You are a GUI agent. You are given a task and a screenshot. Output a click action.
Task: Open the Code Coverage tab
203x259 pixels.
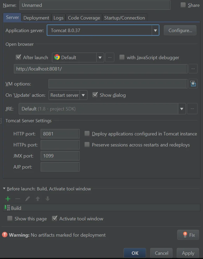coord(84,18)
